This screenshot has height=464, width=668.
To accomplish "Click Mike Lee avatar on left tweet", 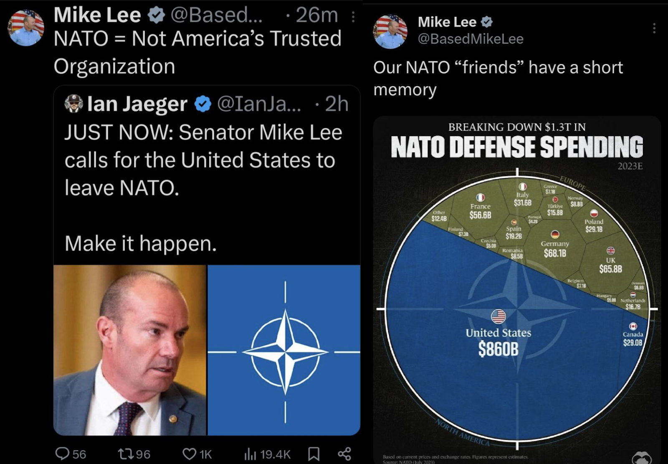I will [26, 28].
